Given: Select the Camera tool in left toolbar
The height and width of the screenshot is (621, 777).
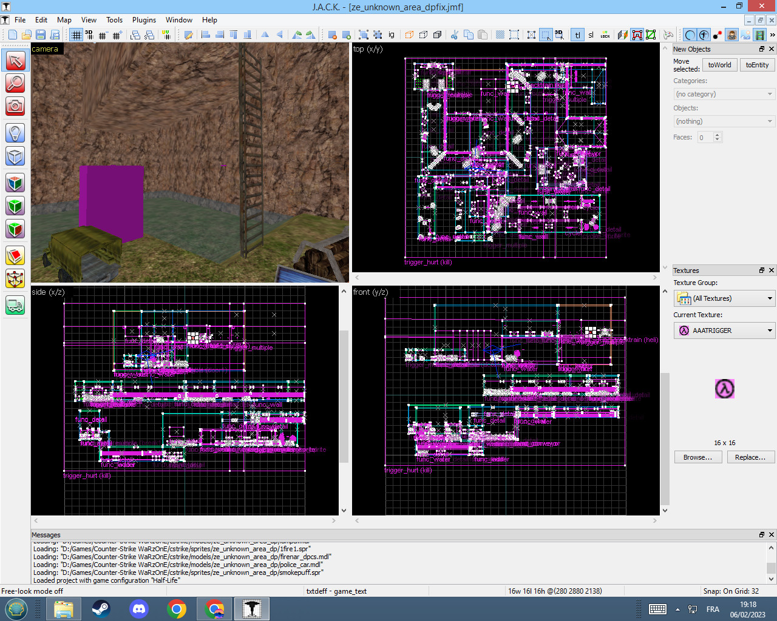Looking at the screenshot, I should [15, 106].
